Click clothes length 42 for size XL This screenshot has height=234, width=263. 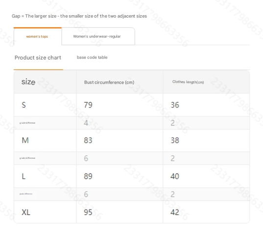(x=175, y=212)
